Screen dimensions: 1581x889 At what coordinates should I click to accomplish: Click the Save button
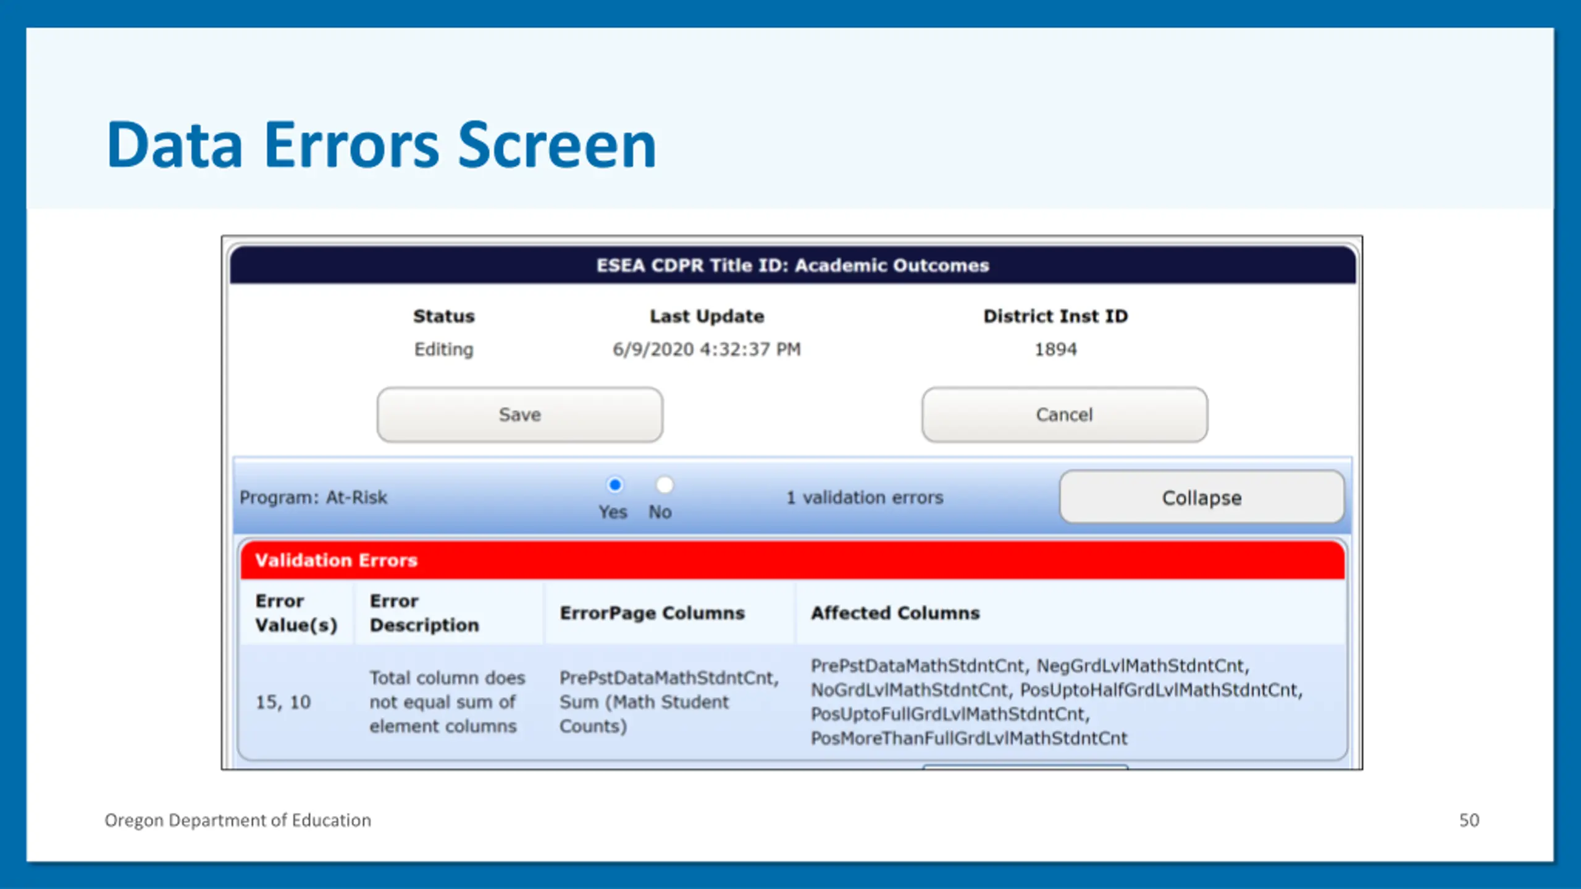point(519,414)
